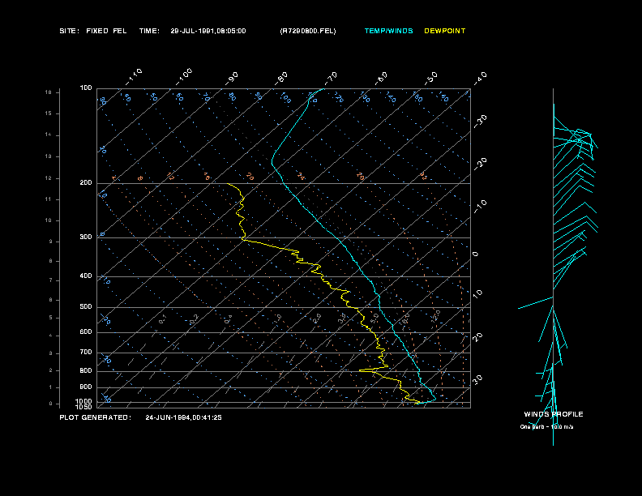Viewport: 642px width, 496px height.
Task: Click the WINDS PROFILE caption
Action: 553,414
